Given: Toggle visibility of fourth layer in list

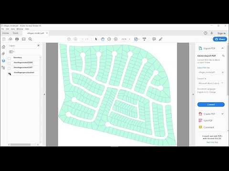Looking at the screenshot, I should point(9,73).
